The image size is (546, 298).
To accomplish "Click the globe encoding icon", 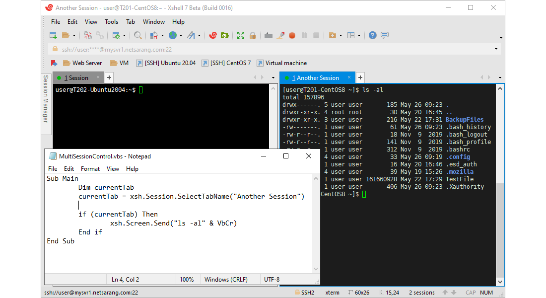I will tap(173, 35).
